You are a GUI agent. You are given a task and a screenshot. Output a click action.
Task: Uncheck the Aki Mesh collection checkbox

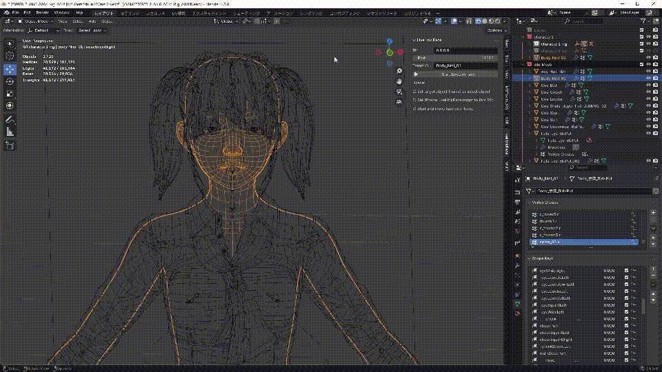point(641,64)
